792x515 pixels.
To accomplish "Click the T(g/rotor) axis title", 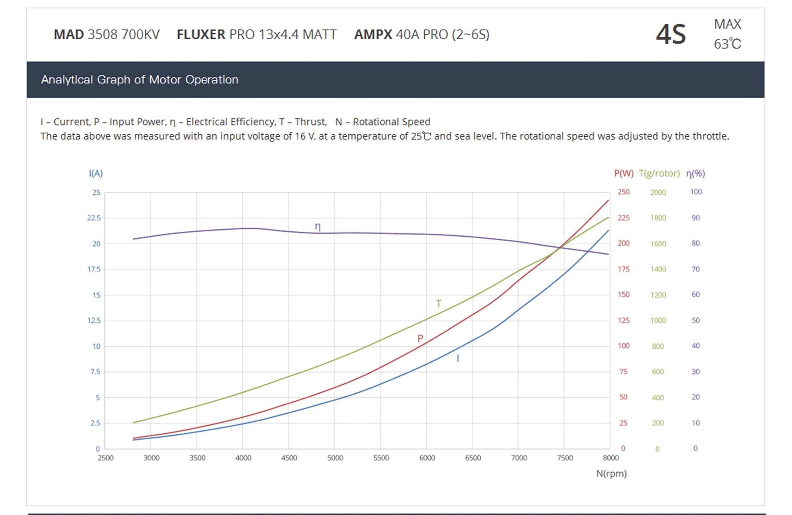I will (x=659, y=173).
